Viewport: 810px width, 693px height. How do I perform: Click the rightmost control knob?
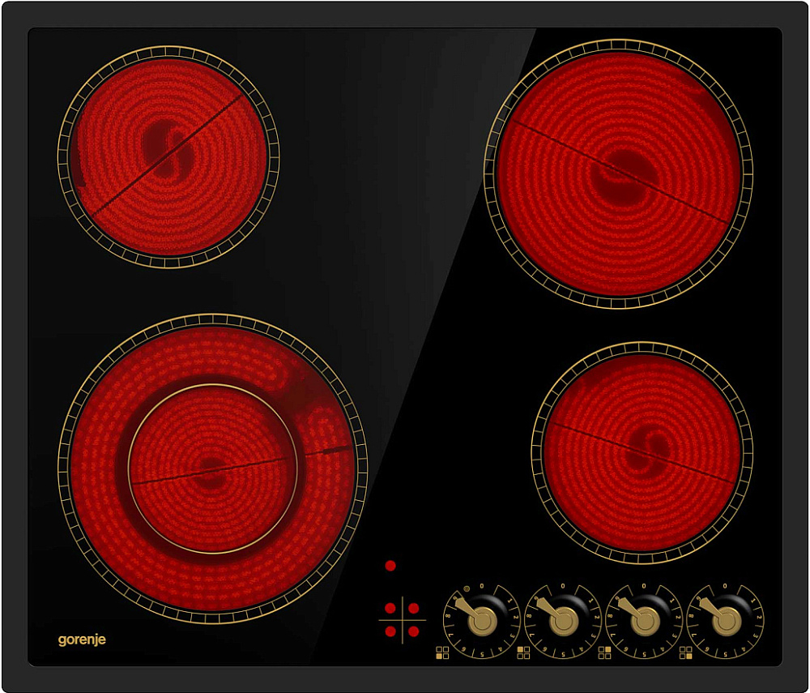point(725,621)
